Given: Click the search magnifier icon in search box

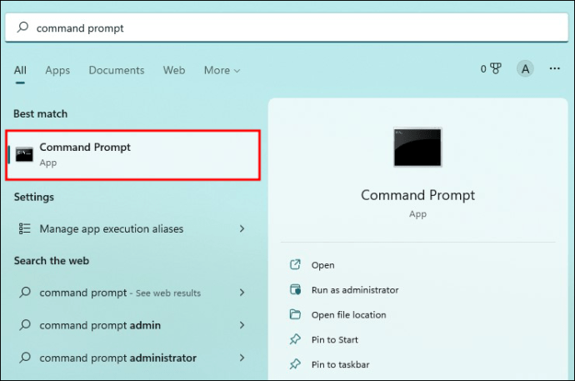Looking at the screenshot, I should pos(22,28).
